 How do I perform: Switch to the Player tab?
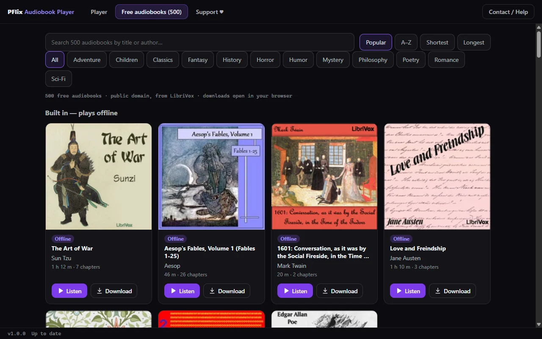pyautogui.click(x=99, y=12)
